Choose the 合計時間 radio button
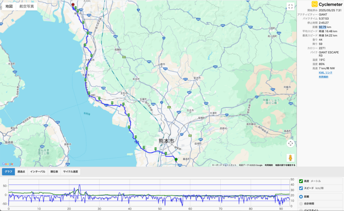The width and height of the screenshot is (344, 211). click(301, 204)
